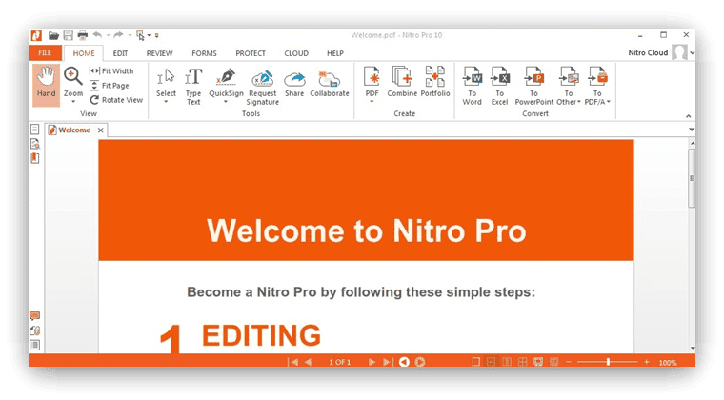The width and height of the screenshot is (724, 400).
Task: Click the zoom slider handle
Action: 608,362
